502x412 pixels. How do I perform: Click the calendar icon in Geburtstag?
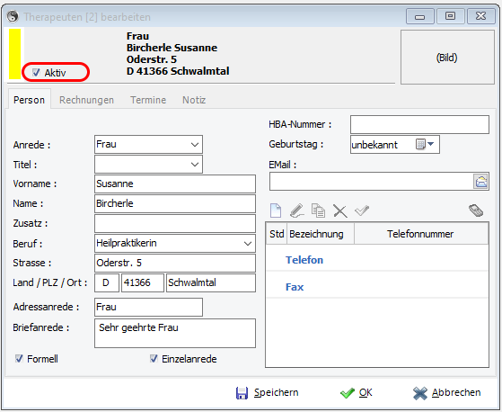click(x=420, y=144)
